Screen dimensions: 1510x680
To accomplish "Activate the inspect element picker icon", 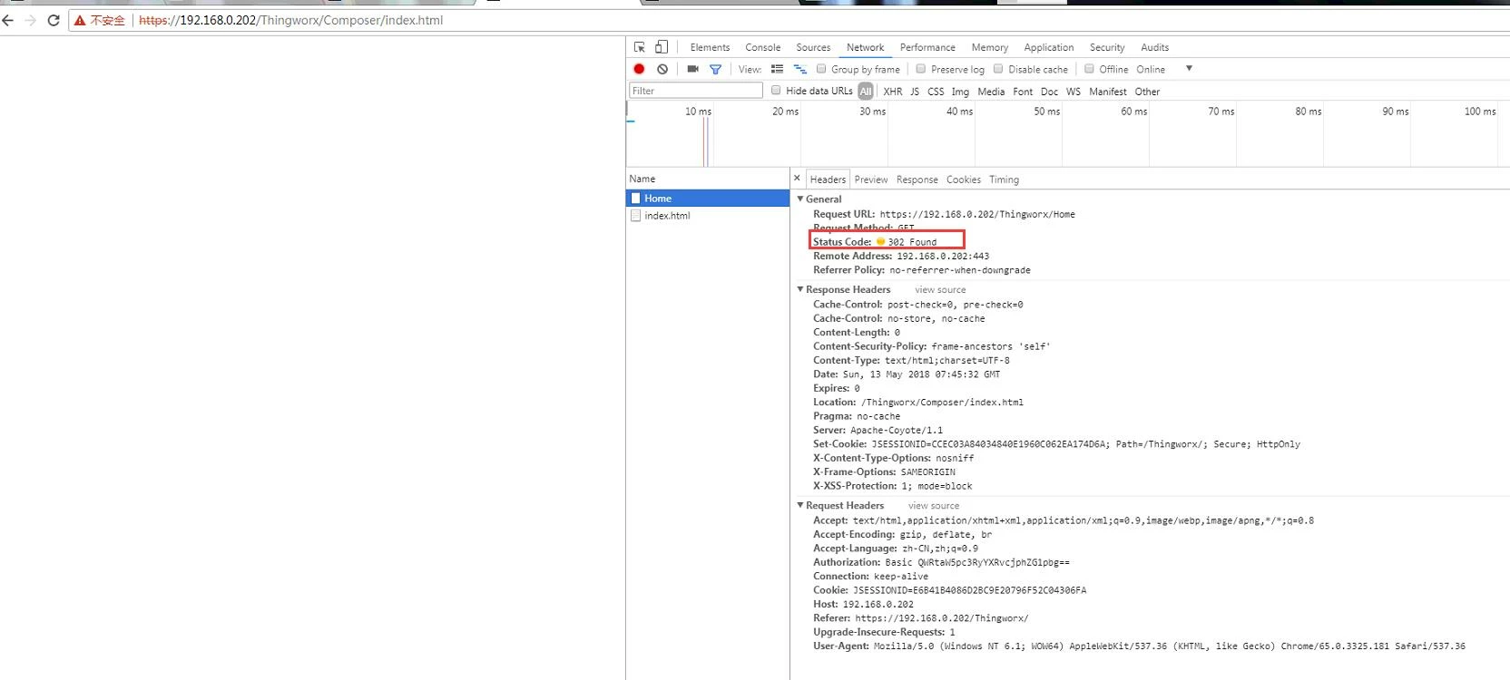I will click(x=640, y=47).
